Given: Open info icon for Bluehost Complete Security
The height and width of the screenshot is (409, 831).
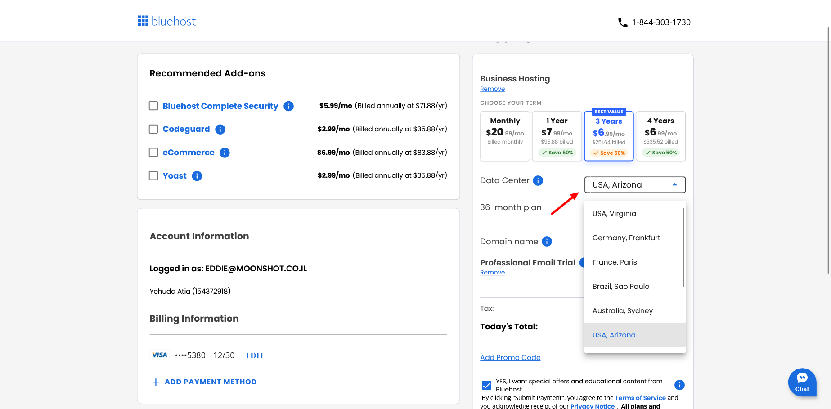Looking at the screenshot, I should tap(289, 106).
